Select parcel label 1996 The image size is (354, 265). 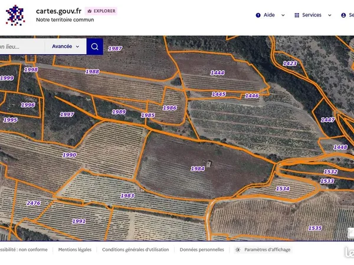[x=28, y=105]
